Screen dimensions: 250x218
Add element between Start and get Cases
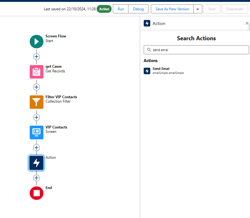pos(36,56)
